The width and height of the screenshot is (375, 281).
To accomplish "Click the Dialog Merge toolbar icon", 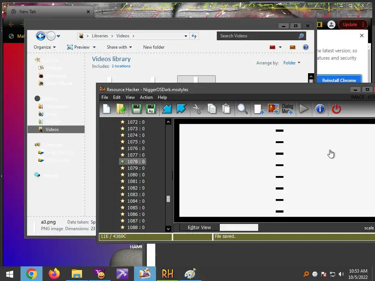I will (287, 109).
